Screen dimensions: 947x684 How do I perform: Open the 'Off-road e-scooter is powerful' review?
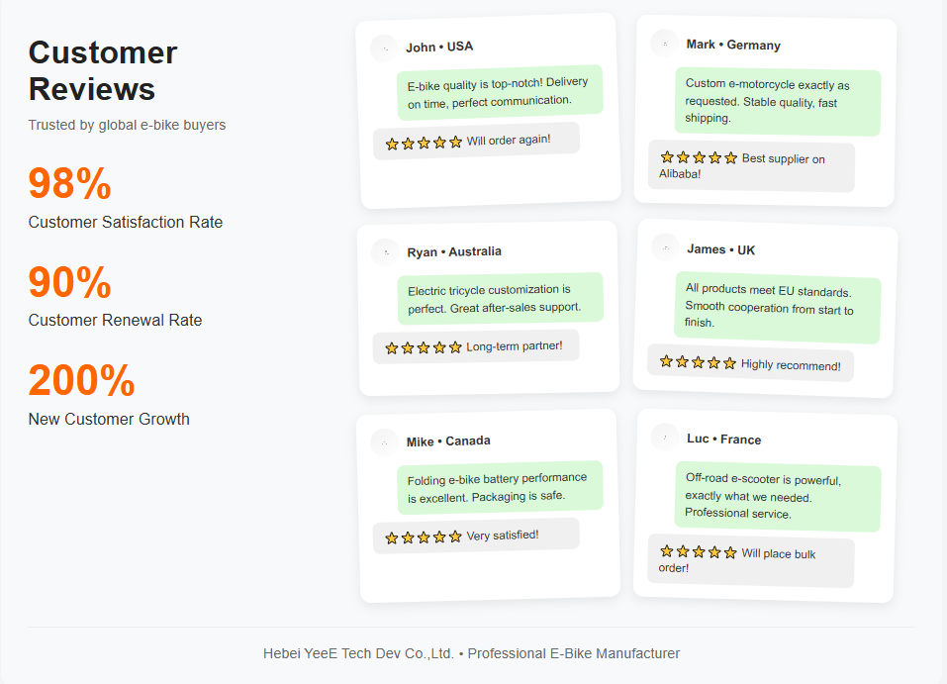pos(778,497)
